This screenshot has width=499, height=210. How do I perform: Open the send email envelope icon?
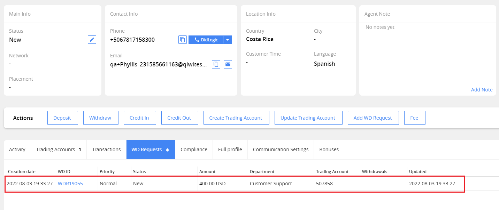tap(228, 64)
